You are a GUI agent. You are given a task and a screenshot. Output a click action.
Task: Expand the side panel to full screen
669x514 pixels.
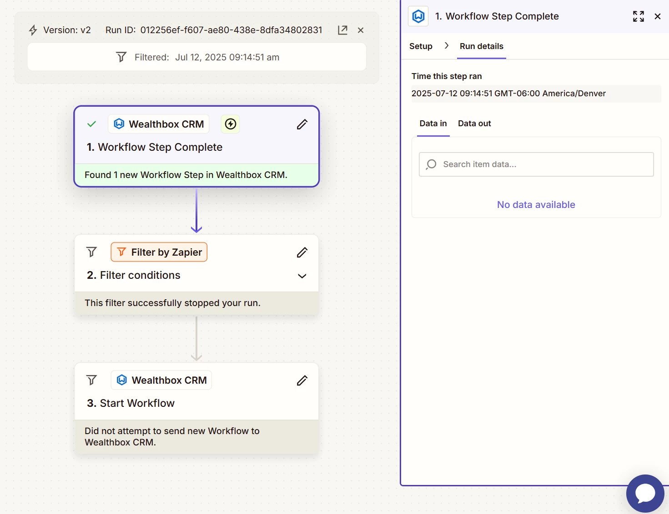click(639, 16)
